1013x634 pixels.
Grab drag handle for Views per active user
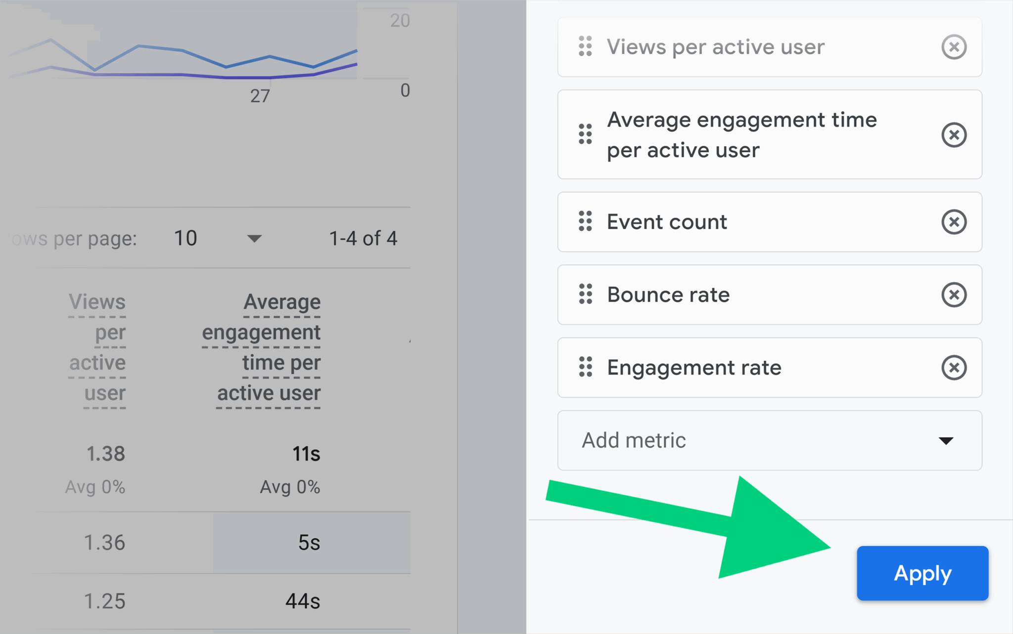click(585, 46)
